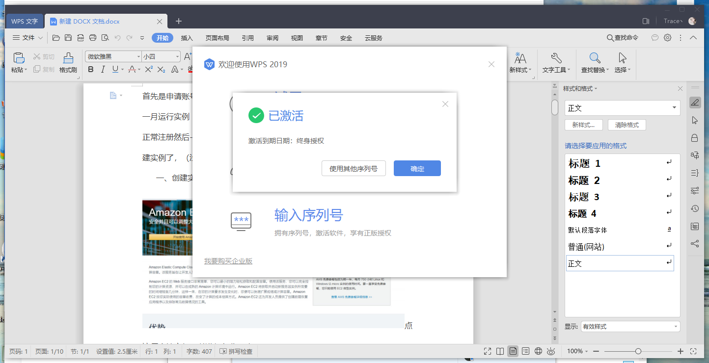
Task: Switch to reading layout book icon
Action: [x=500, y=351]
